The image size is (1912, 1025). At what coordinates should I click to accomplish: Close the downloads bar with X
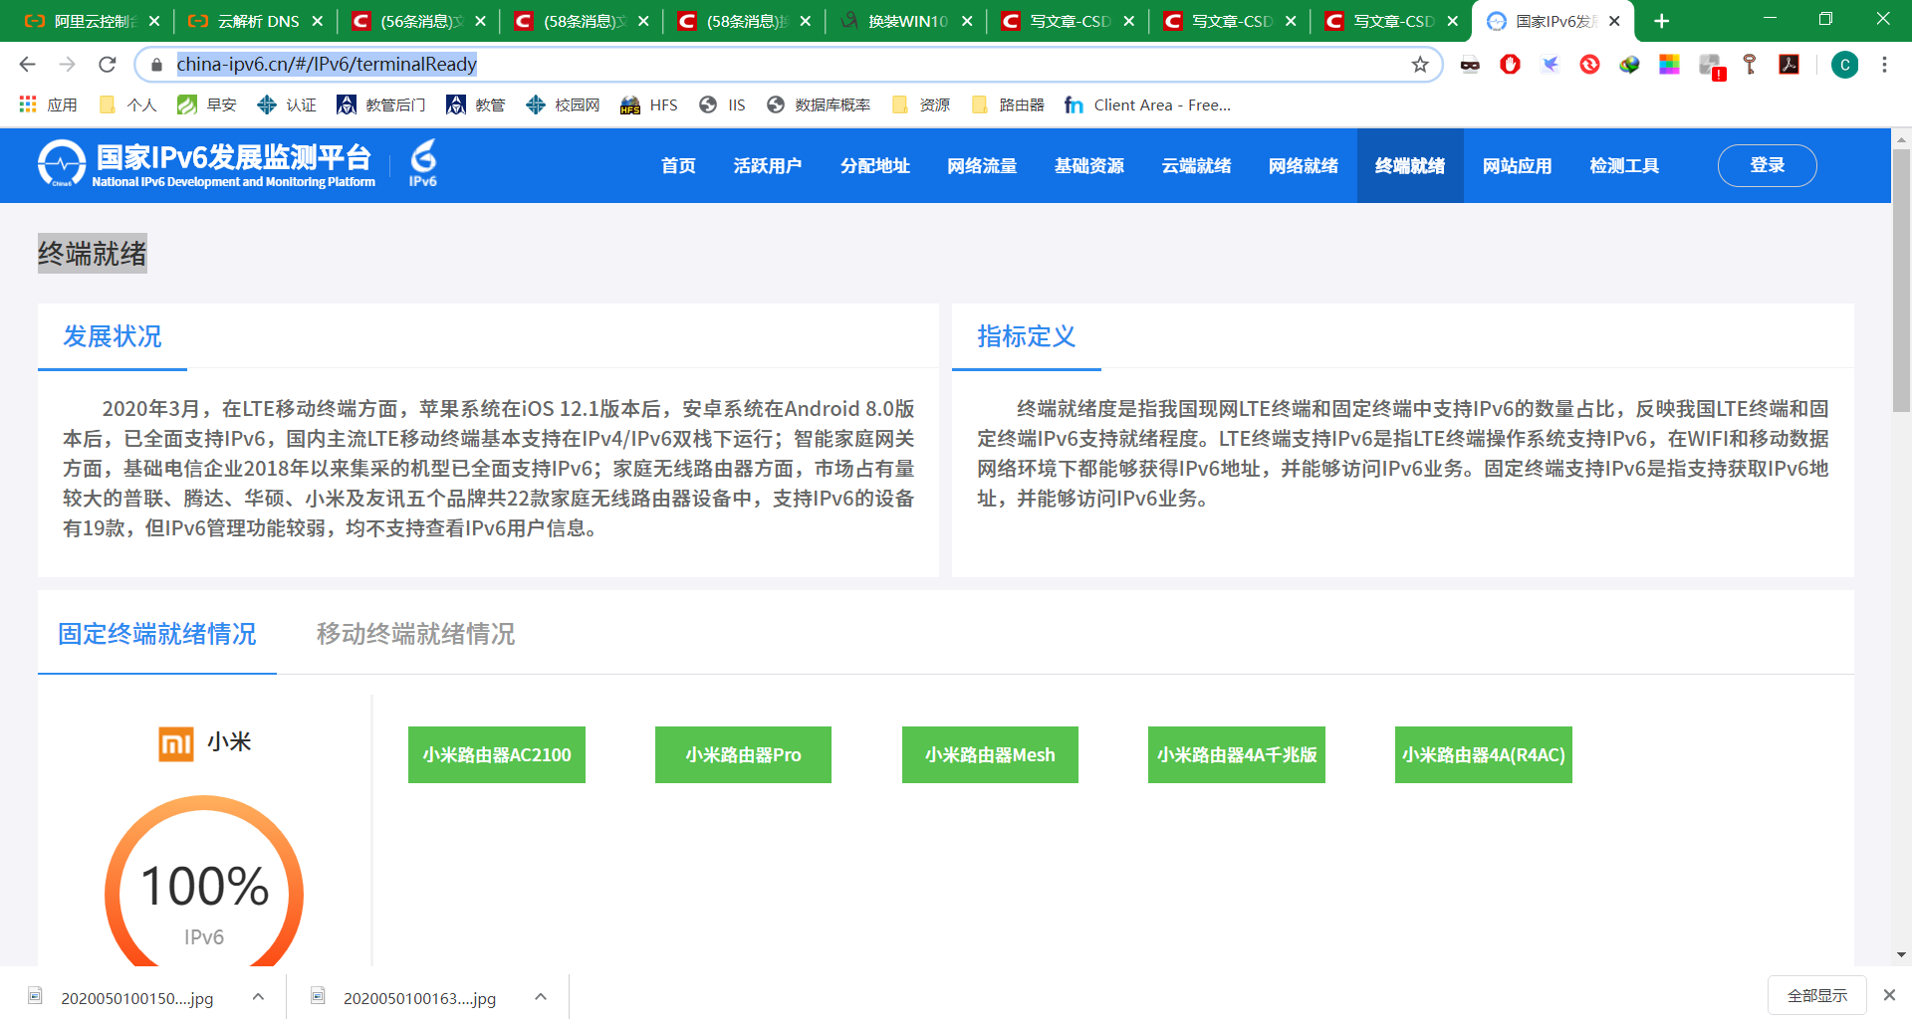(1889, 995)
